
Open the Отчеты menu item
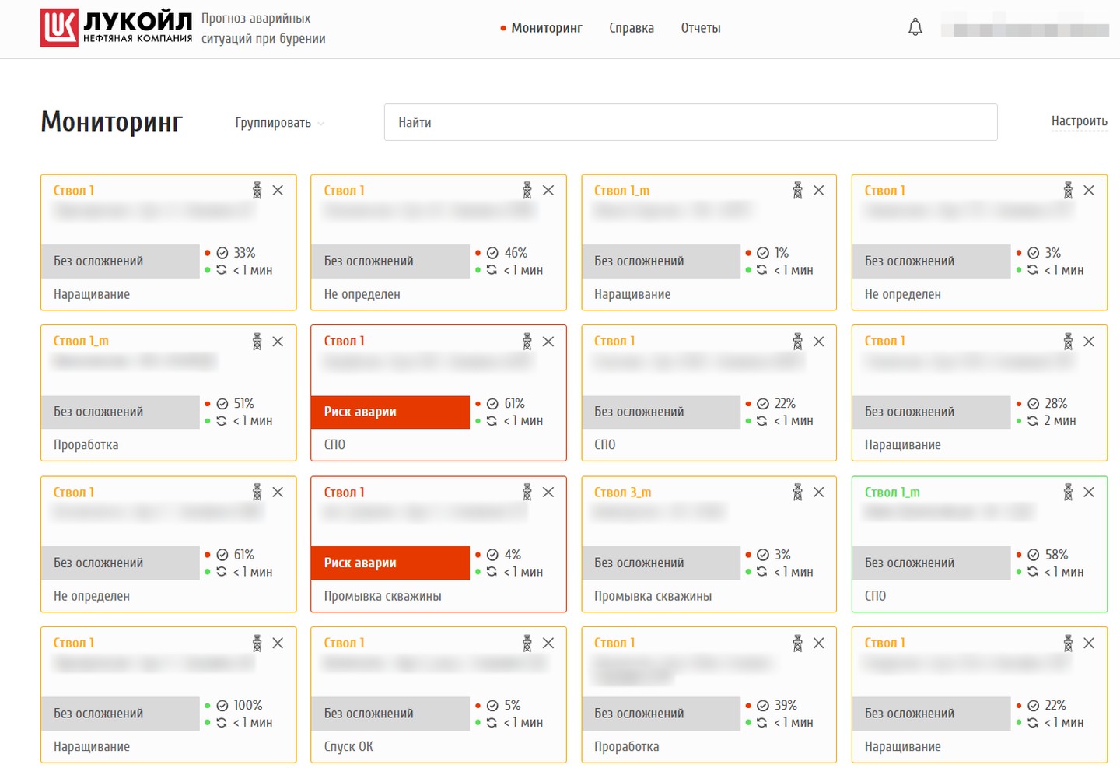tap(701, 28)
